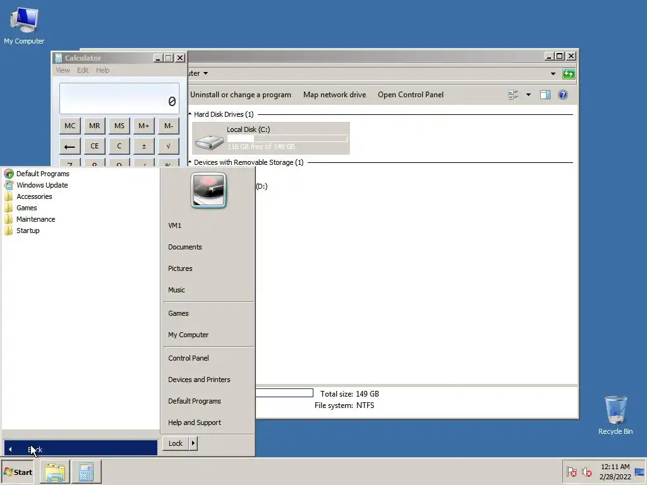Open the Computer breadcrumb dropdown arrow
The height and width of the screenshot is (485, 647).
(205, 73)
